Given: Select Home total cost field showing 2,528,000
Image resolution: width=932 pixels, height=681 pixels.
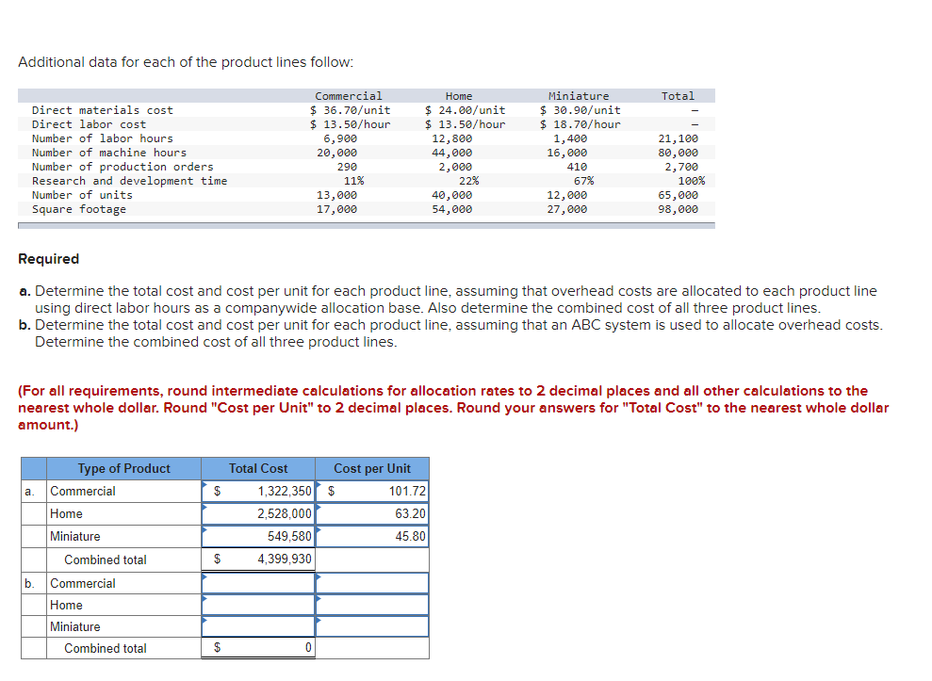Looking at the screenshot, I should (258, 513).
